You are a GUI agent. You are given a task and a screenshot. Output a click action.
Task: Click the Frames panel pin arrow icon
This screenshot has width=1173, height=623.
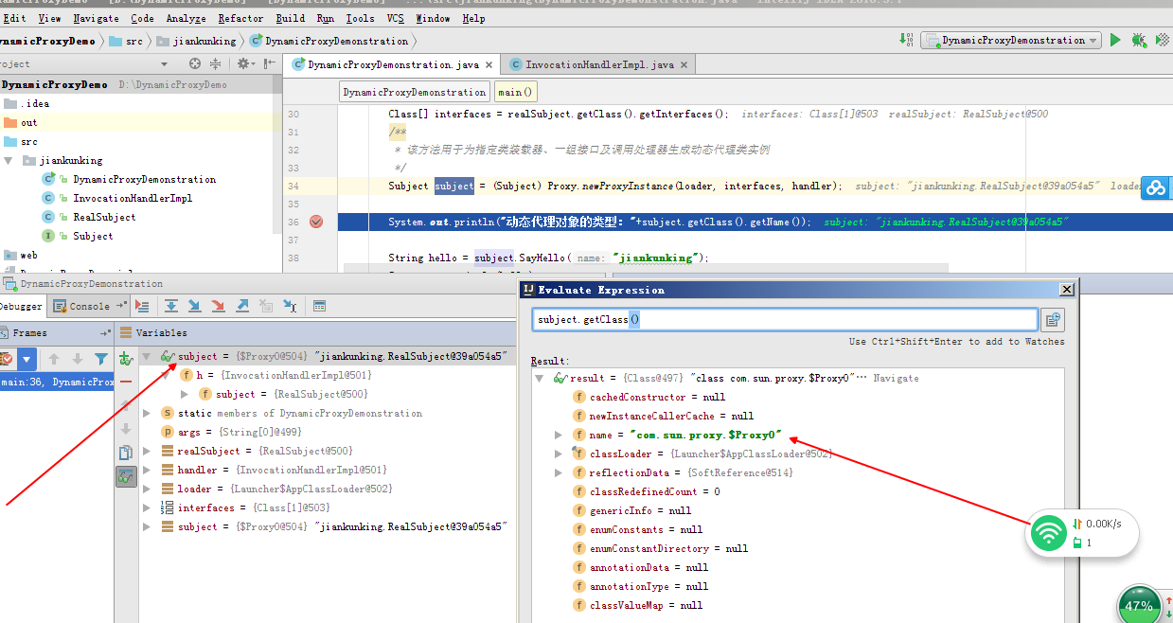[x=105, y=333]
